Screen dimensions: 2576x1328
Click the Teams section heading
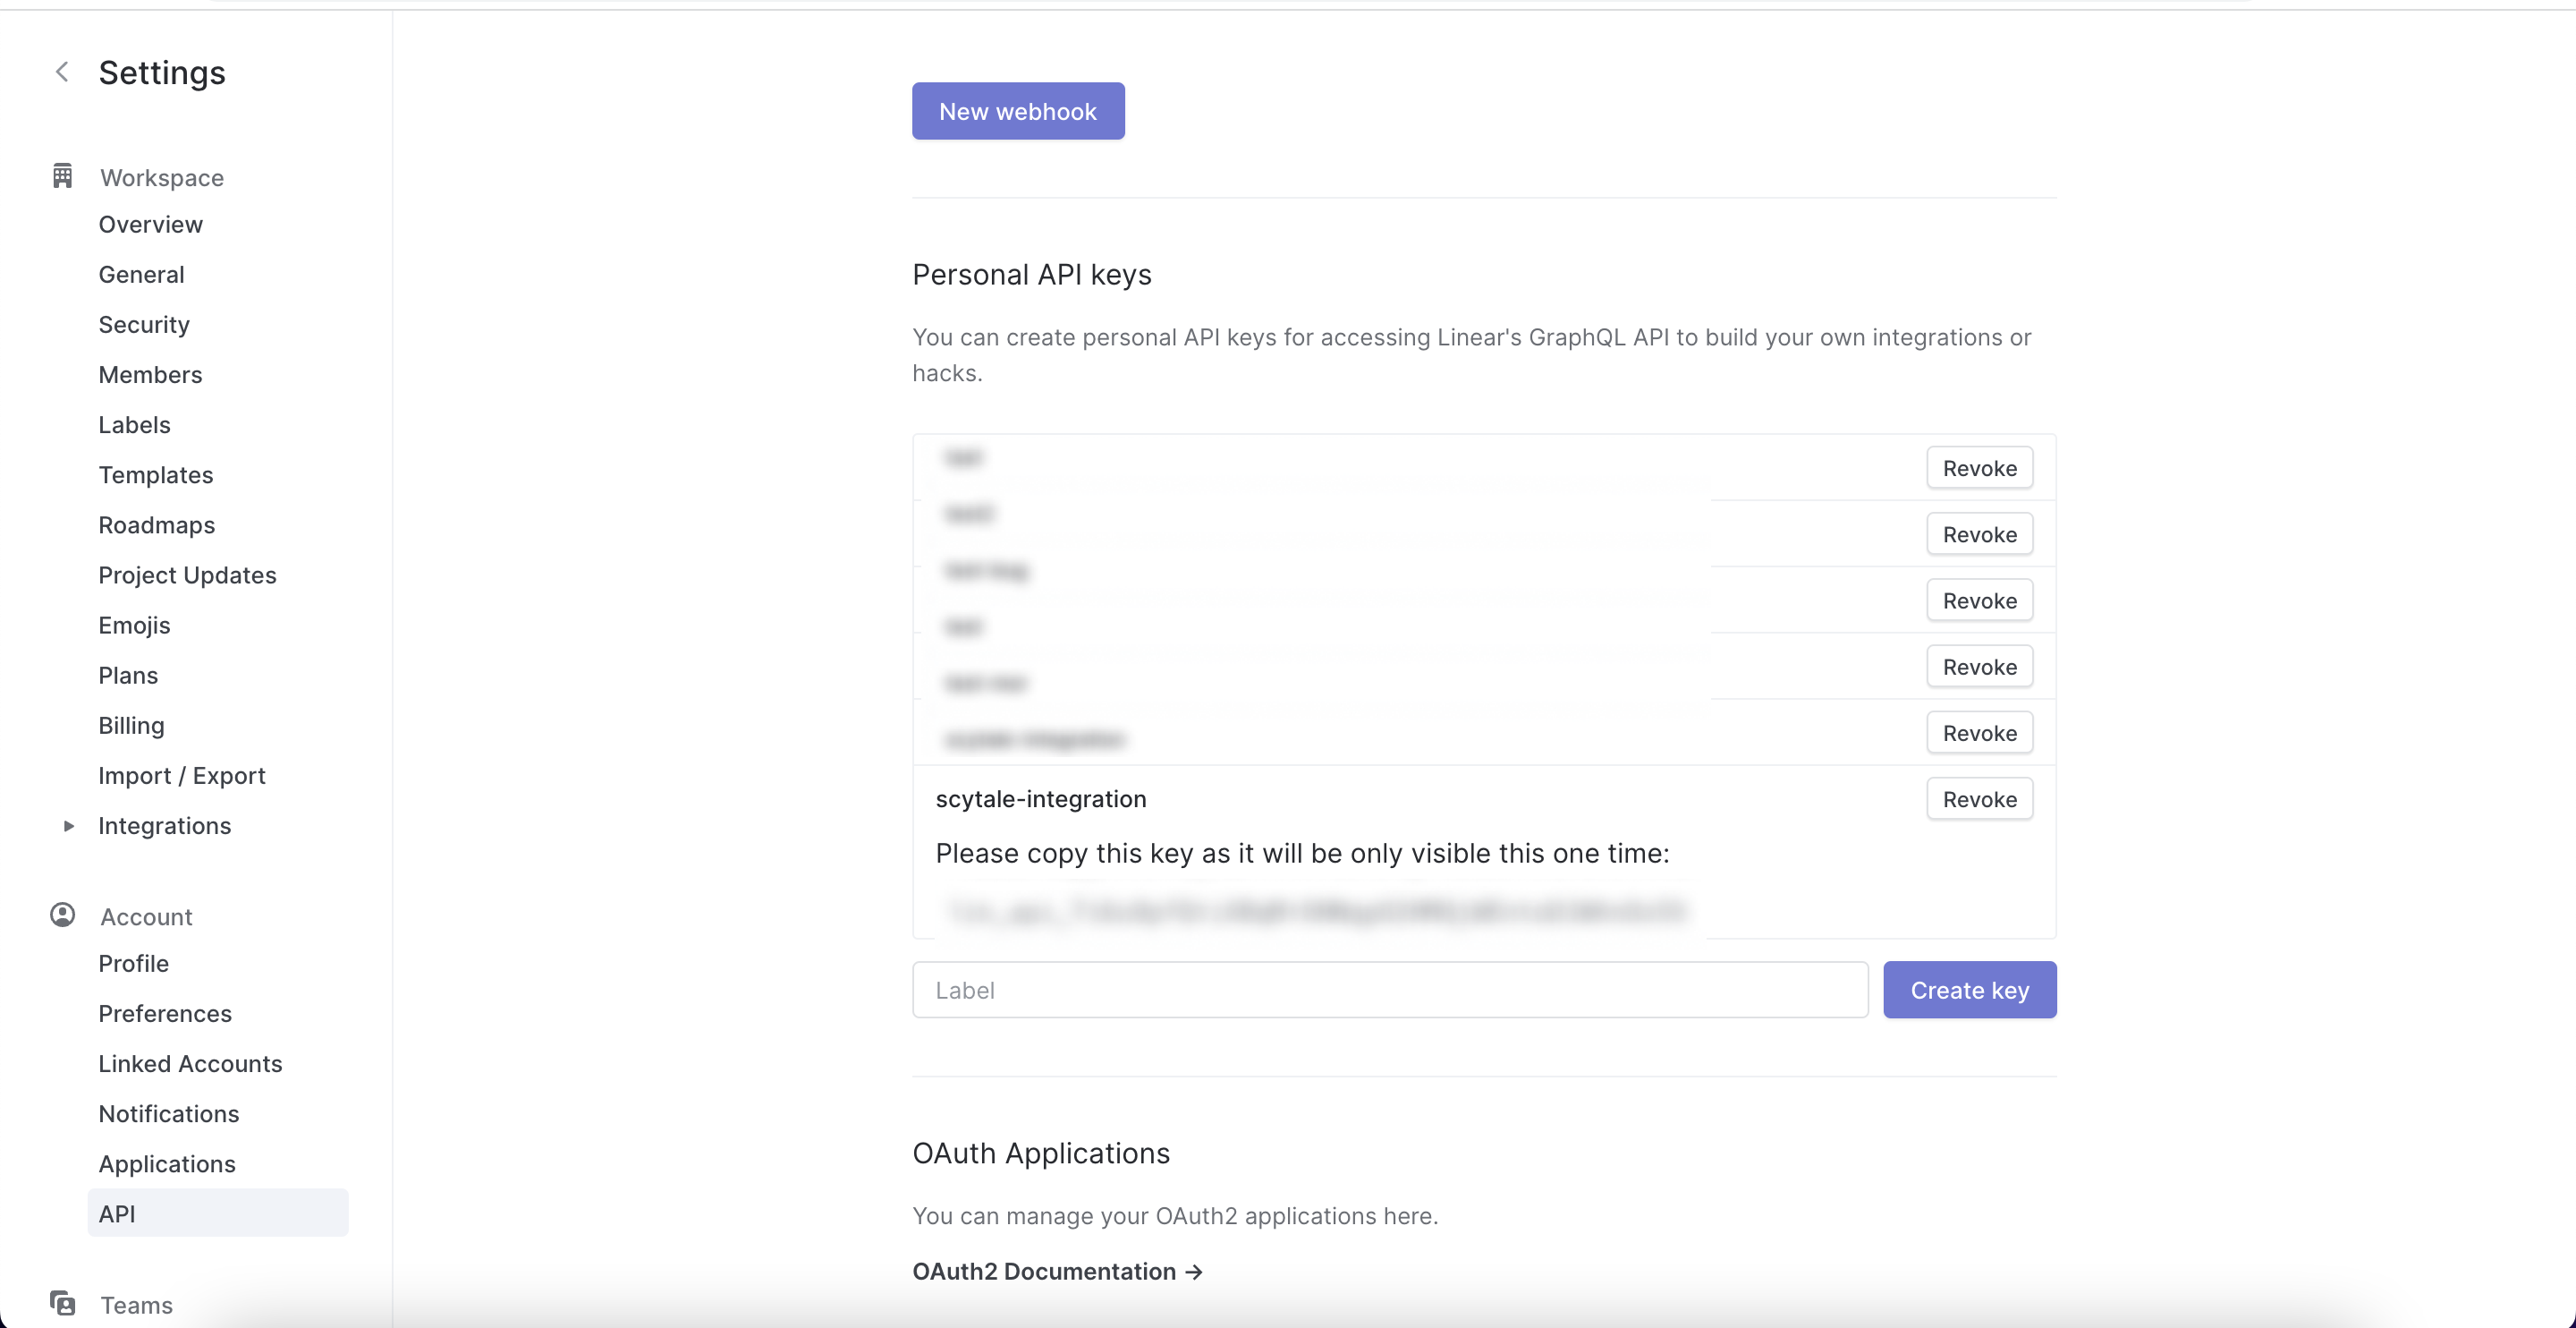(x=136, y=1305)
